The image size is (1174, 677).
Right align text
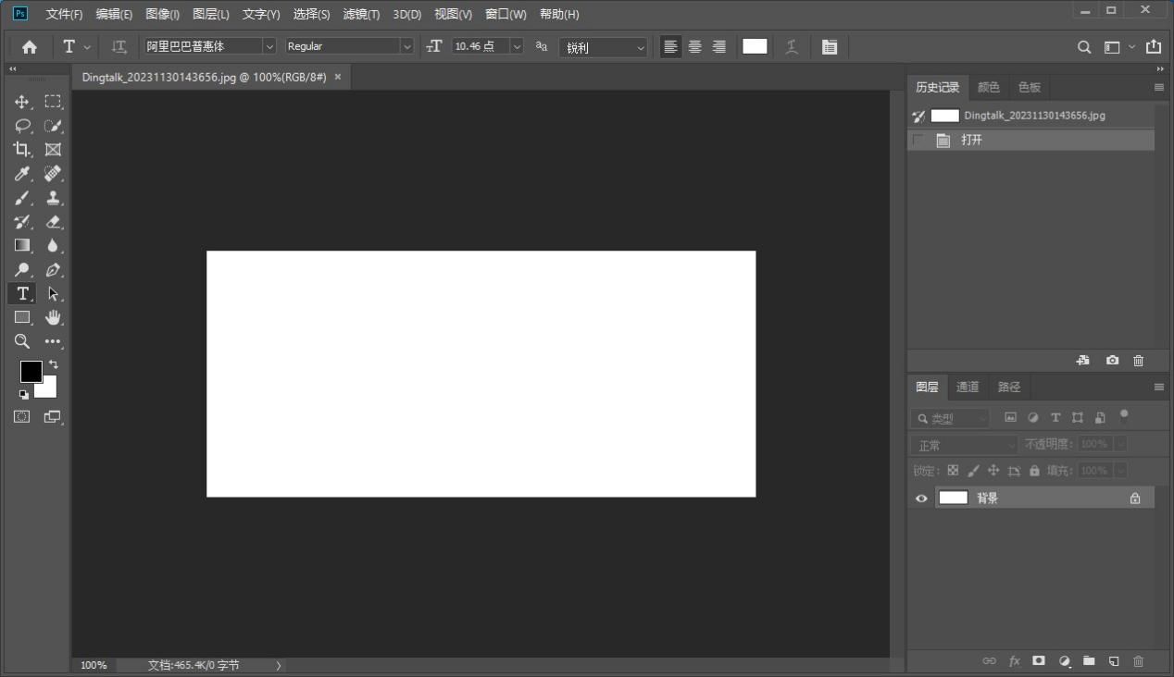click(x=718, y=46)
